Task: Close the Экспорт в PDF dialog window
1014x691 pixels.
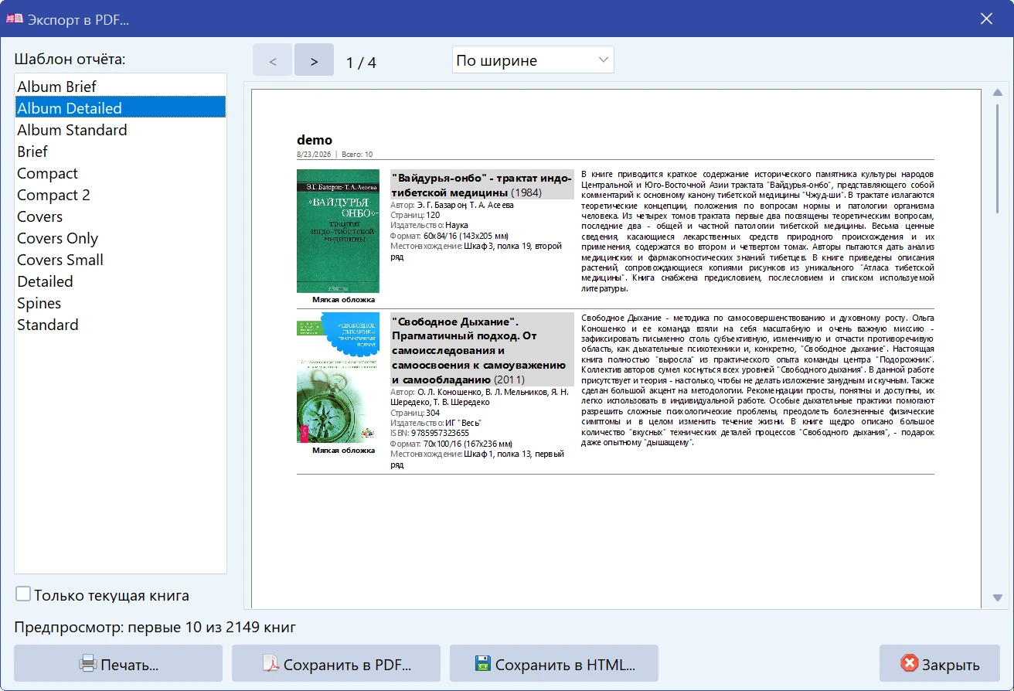Action: (x=986, y=19)
